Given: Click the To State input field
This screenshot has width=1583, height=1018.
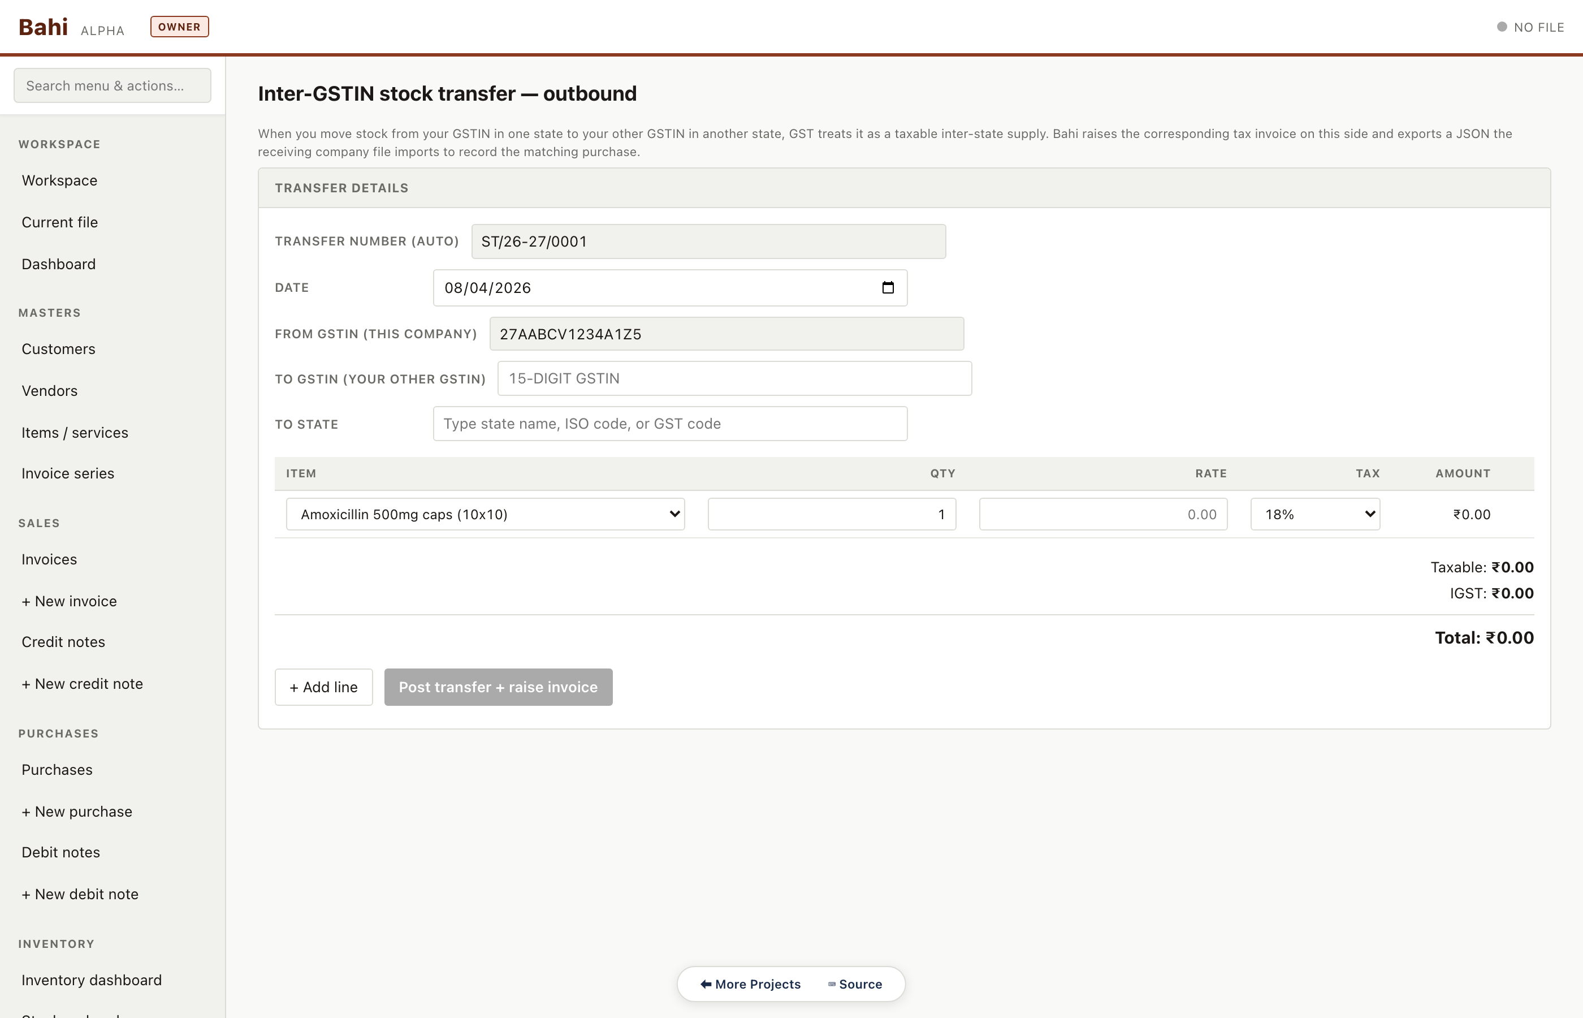Looking at the screenshot, I should [670, 424].
